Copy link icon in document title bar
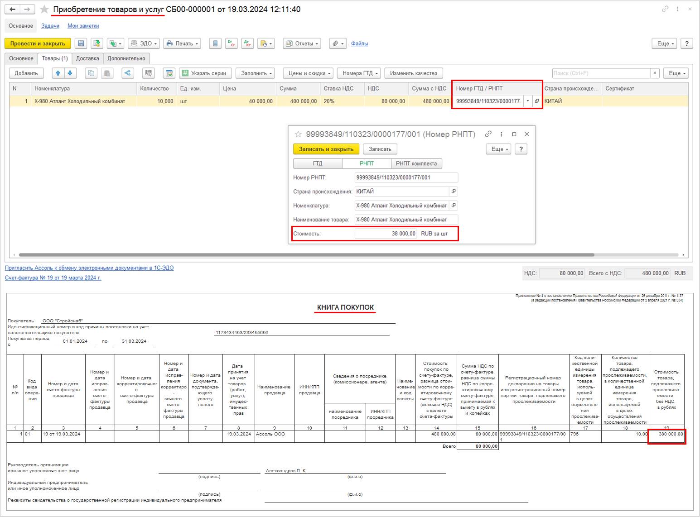This screenshot has height=517, width=700. click(665, 9)
